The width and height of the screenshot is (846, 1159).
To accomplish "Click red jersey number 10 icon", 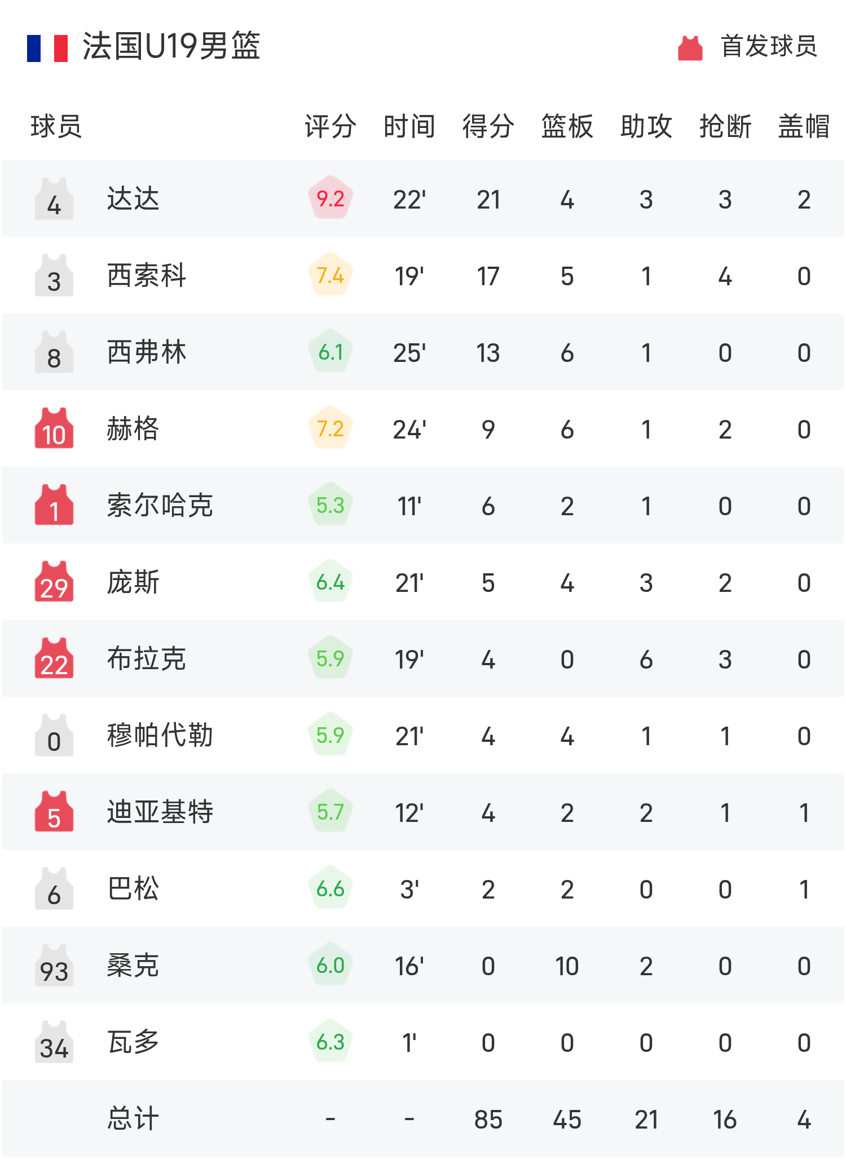I will pos(54,429).
